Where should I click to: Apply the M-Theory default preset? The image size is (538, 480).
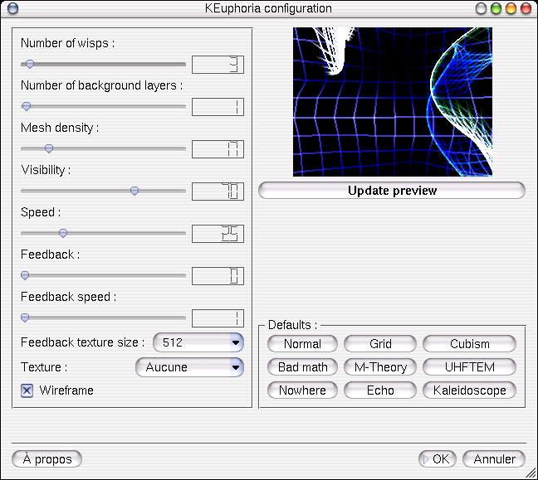click(380, 367)
